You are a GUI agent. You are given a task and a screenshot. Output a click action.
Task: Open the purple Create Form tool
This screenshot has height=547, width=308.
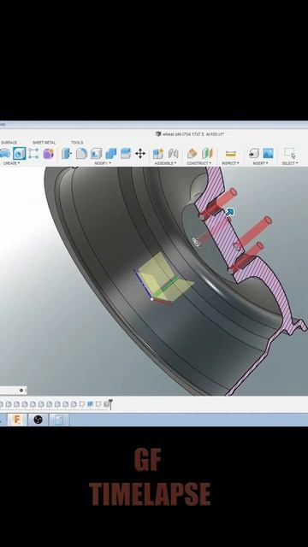48,154
